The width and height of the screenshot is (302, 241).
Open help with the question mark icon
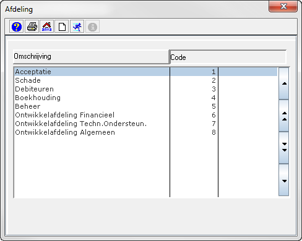pos(17,27)
